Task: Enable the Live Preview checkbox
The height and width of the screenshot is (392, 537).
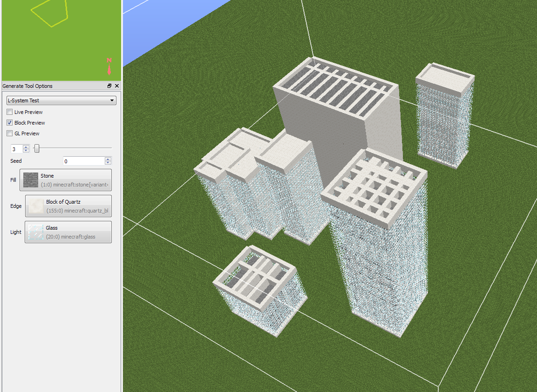Action: [x=10, y=112]
